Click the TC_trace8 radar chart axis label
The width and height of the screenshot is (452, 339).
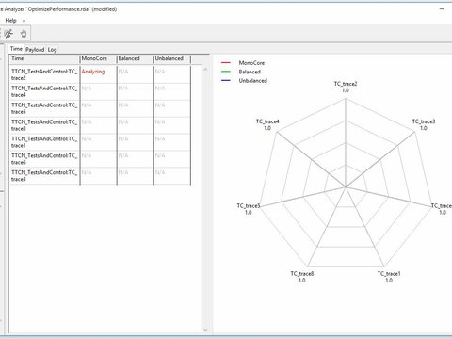pos(302,277)
